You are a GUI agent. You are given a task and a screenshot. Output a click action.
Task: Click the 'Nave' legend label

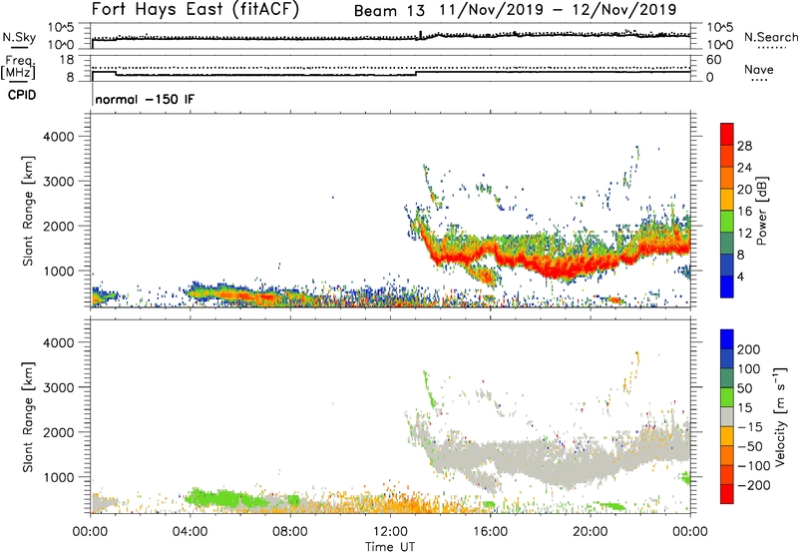point(759,70)
